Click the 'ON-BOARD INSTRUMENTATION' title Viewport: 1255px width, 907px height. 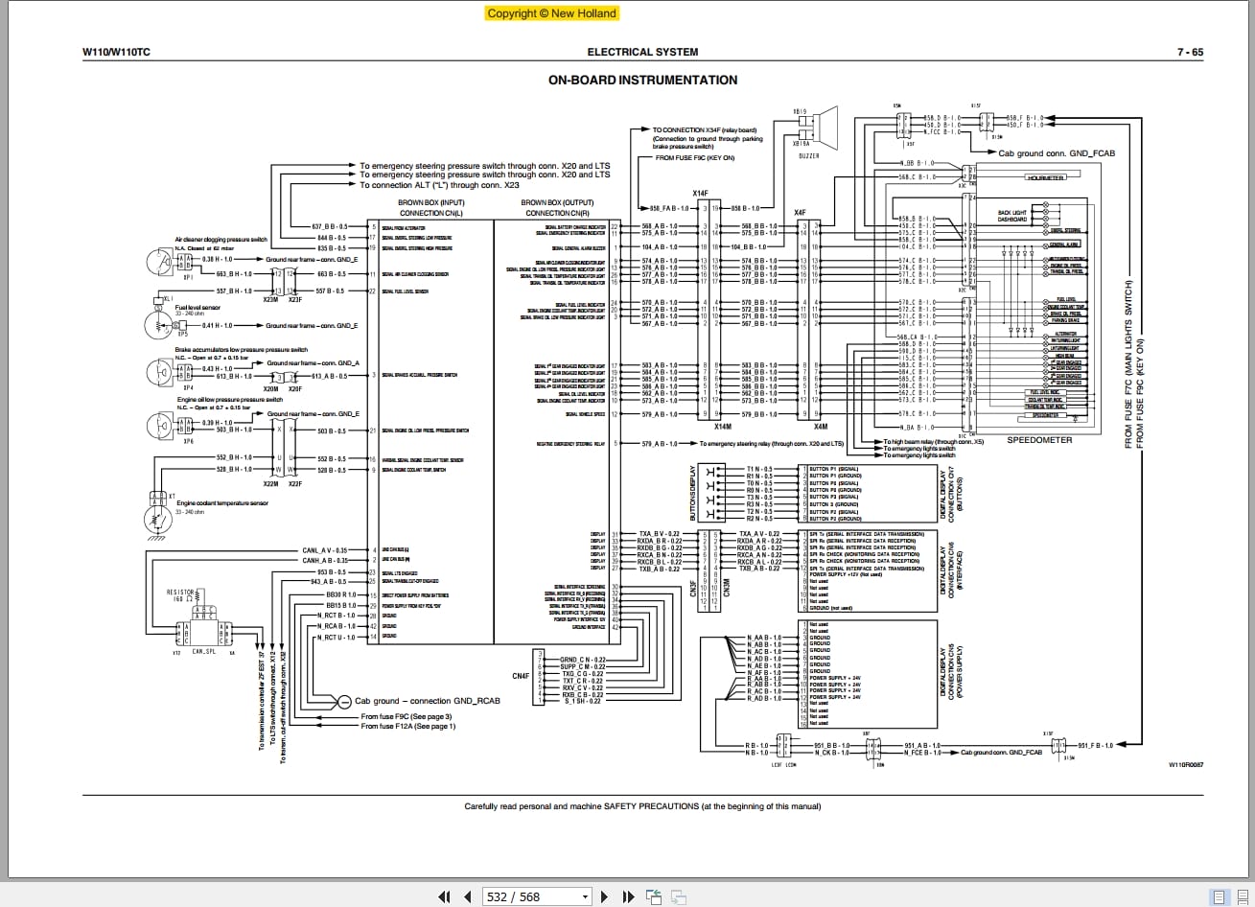[642, 81]
